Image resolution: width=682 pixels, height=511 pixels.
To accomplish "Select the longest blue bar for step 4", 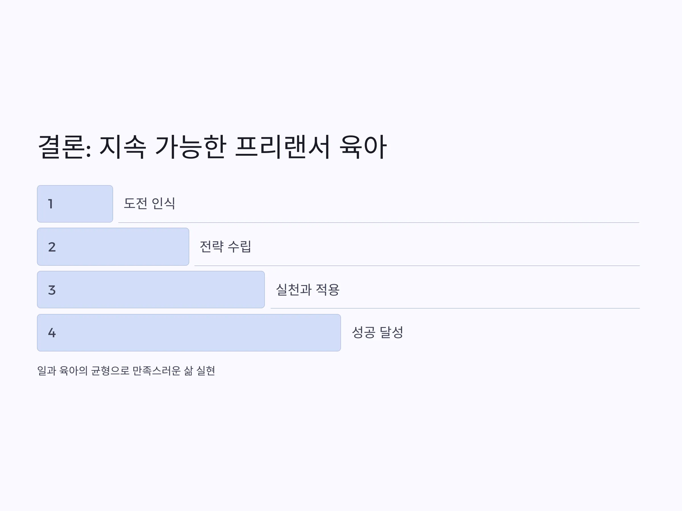I will 189,333.
